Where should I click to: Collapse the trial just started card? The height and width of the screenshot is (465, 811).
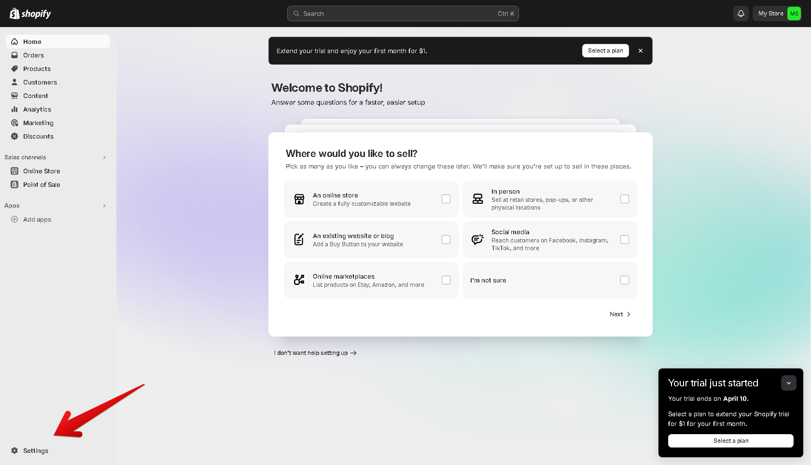pyautogui.click(x=789, y=383)
